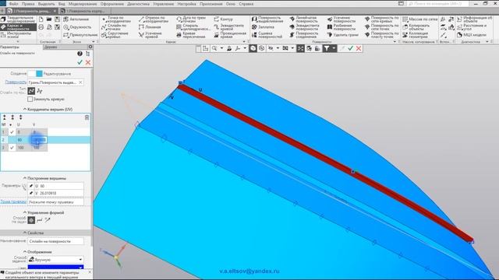Image resolution: width=499 pixels, height=280 pixels.
Task: Select Удалить грани tool
Action: tap(343, 35)
